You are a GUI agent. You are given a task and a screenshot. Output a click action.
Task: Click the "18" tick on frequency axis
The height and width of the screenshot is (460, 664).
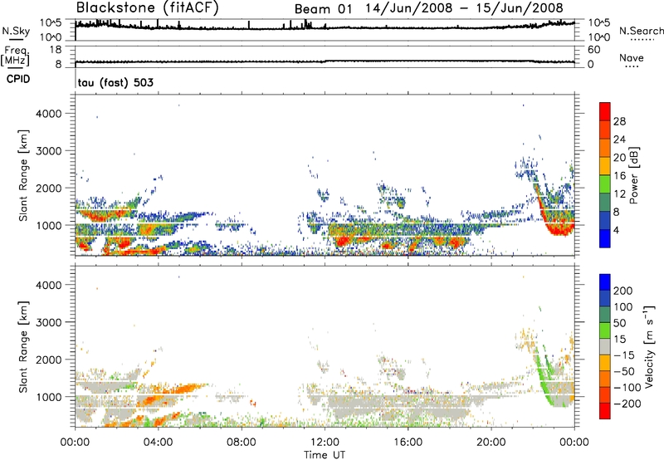coord(56,50)
